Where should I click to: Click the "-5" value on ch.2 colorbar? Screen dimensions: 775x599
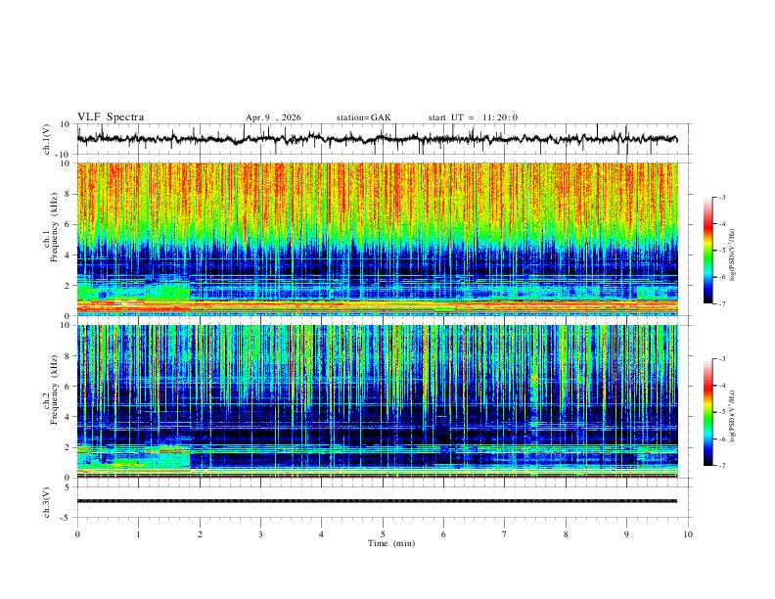pos(721,412)
